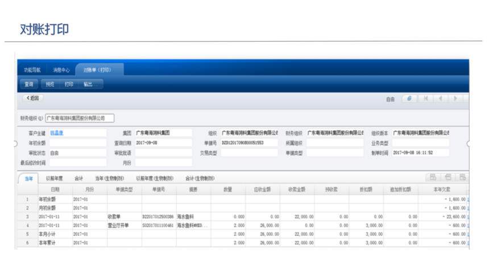Click the 单据号 field in form

coord(249,143)
